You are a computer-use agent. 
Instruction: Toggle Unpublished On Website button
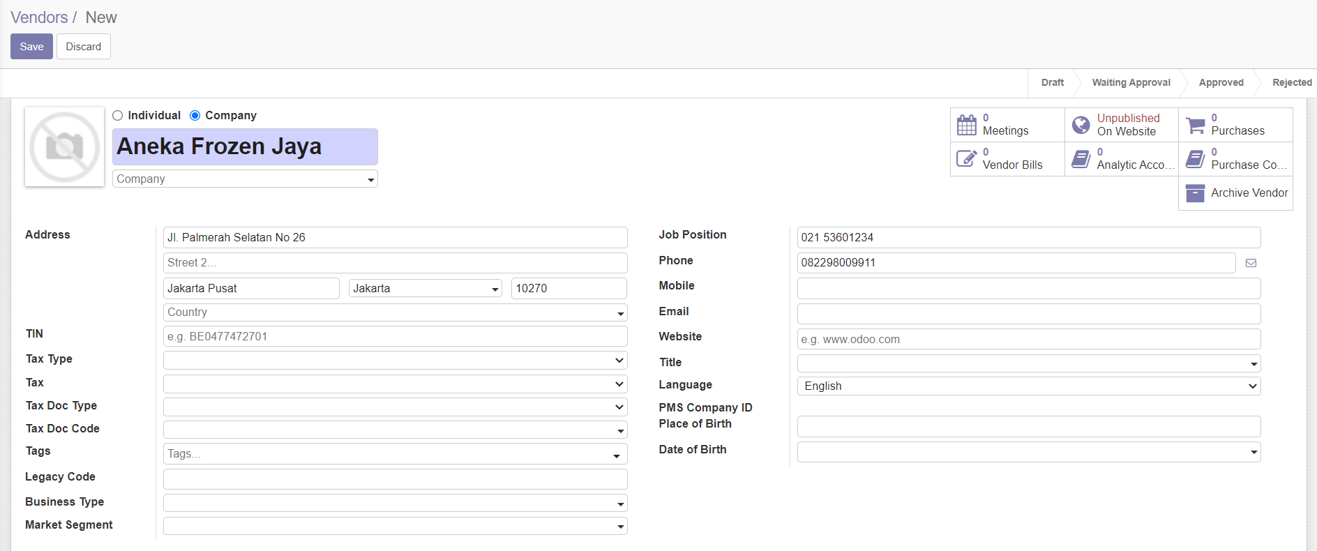point(1122,125)
